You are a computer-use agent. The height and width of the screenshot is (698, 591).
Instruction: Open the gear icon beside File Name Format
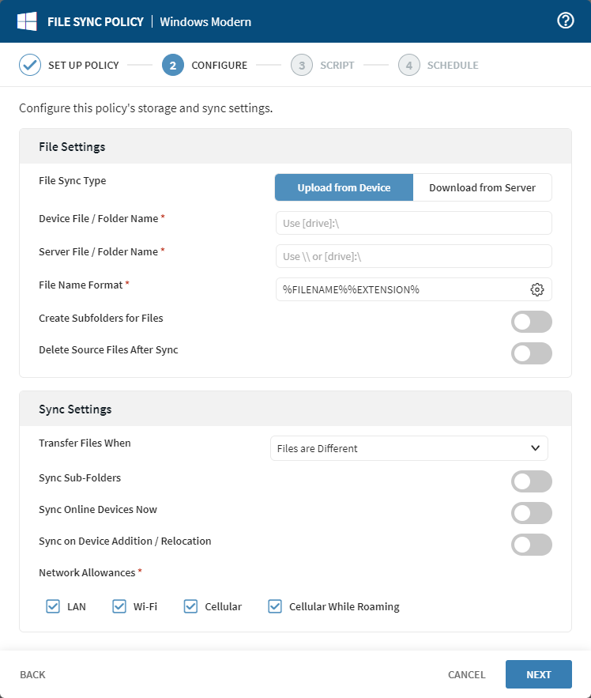[x=537, y=289]
